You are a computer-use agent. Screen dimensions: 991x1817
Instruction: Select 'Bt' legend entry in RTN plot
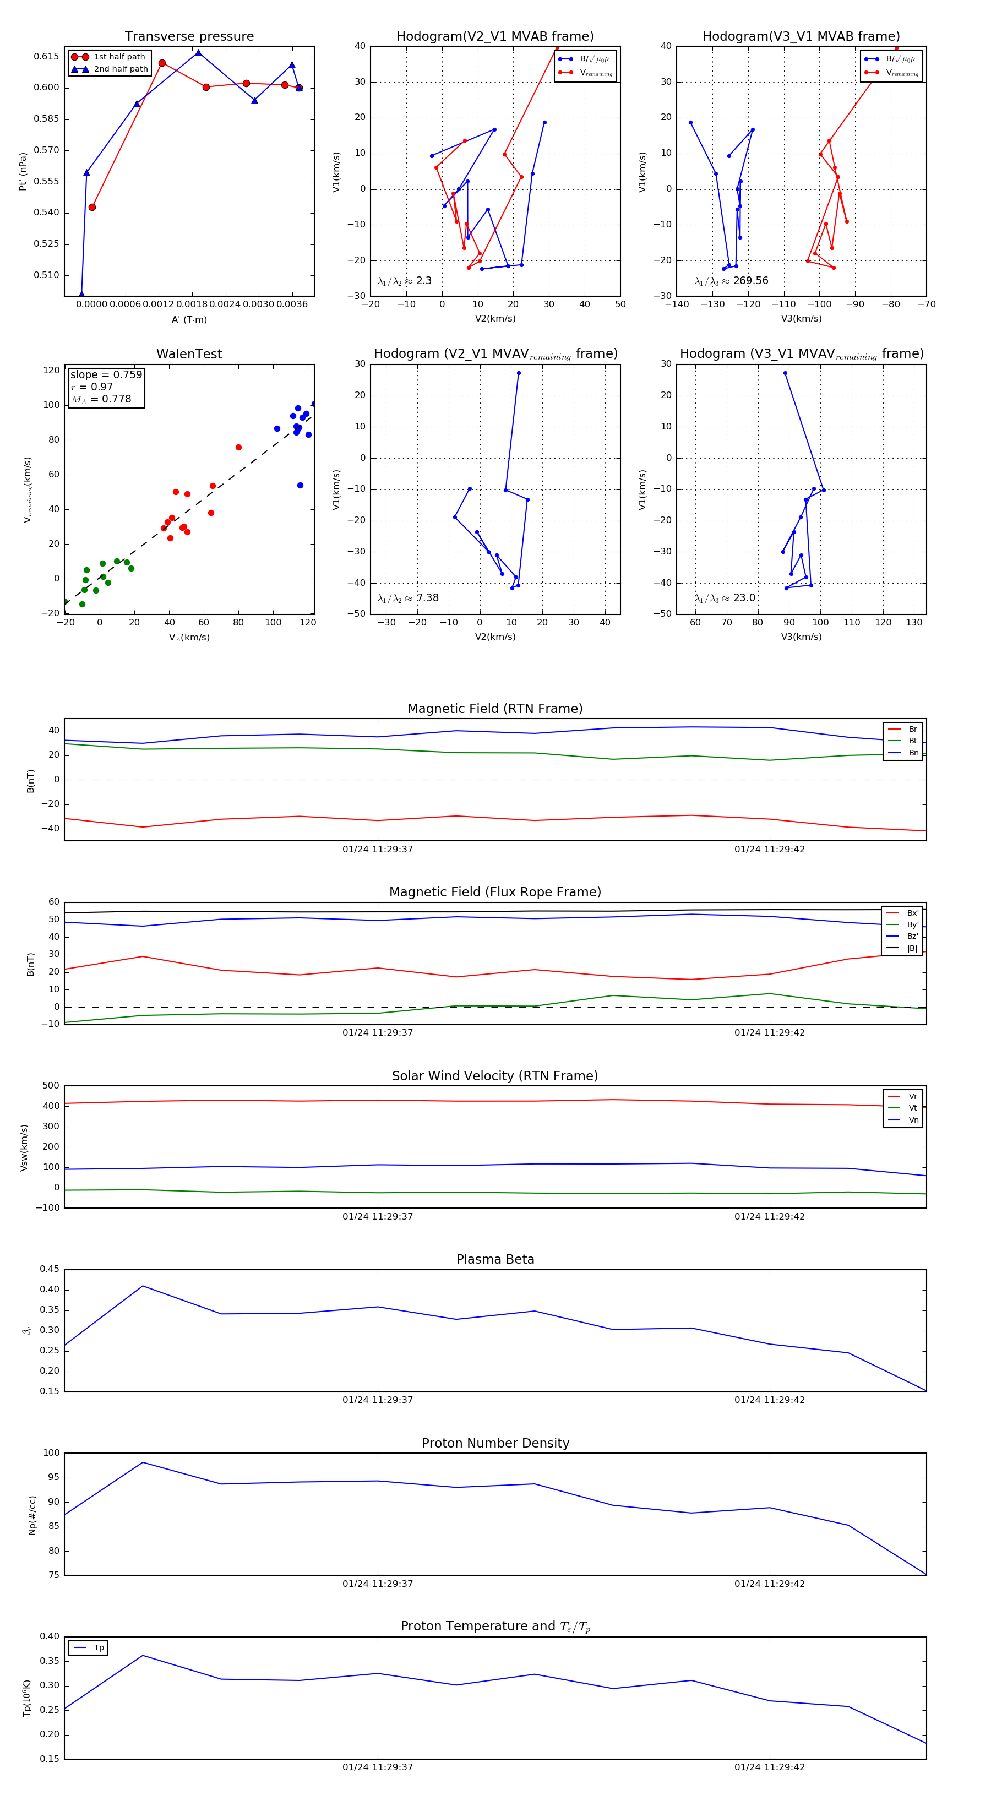click(x=903, y=741)
